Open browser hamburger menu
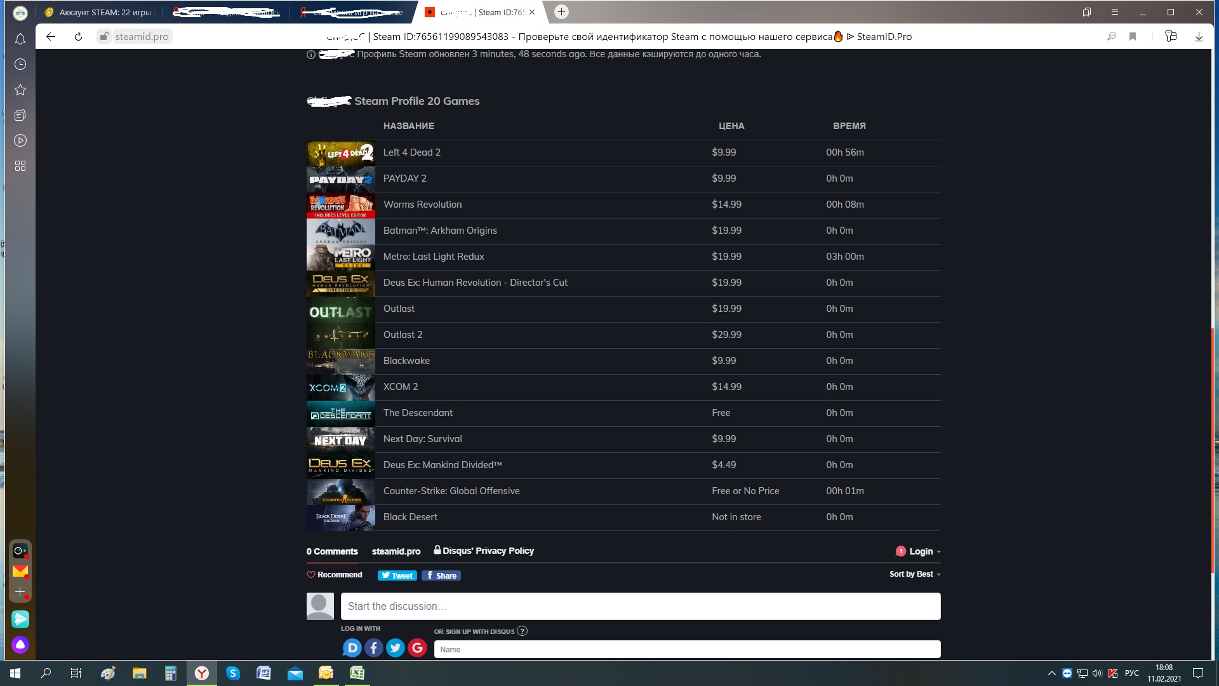The image size is (1219, 686). 1114,12
